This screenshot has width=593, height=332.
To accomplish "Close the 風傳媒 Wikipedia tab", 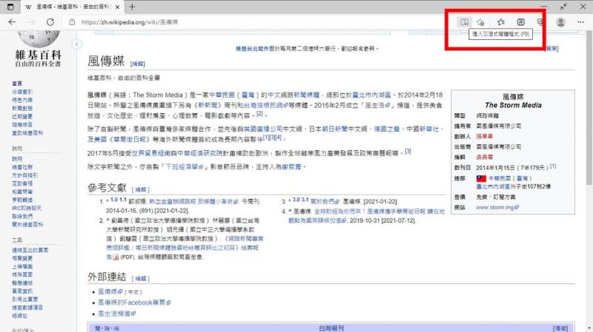I will point(117,7).
